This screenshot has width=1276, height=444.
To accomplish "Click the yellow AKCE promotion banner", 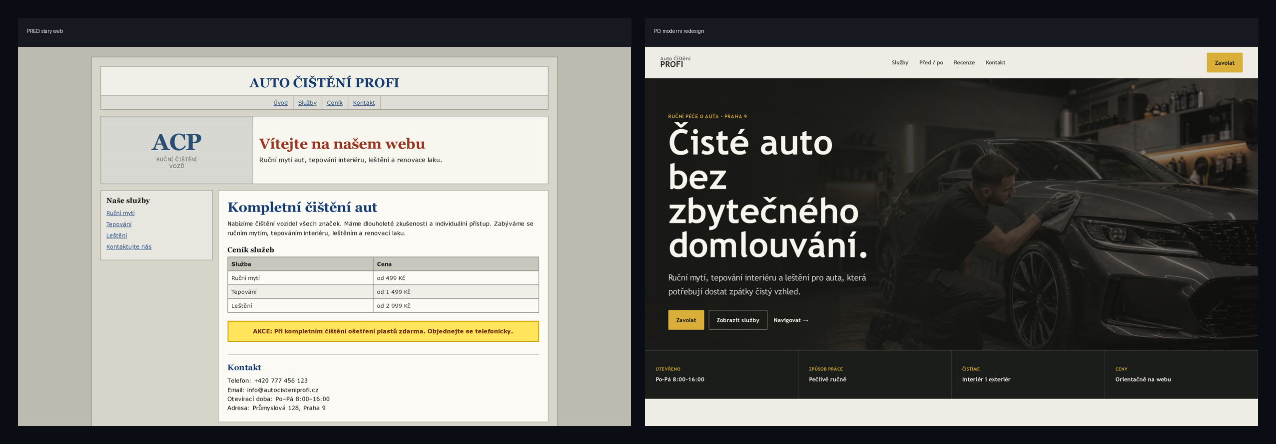I will pos(383,331).
